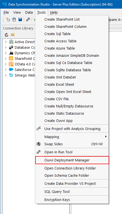The image size is (122, 214).
Task: Choose Create Sql Ce Database Table
Action: [72, 63]
